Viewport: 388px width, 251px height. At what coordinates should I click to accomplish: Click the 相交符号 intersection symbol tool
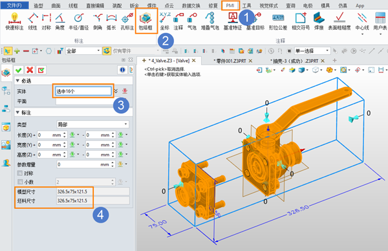pos(301,21)
